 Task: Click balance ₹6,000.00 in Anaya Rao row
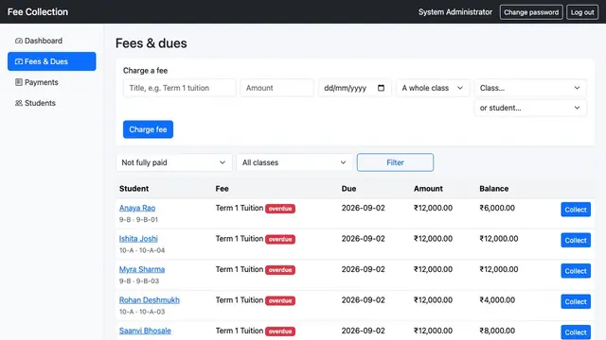[497, 208]
